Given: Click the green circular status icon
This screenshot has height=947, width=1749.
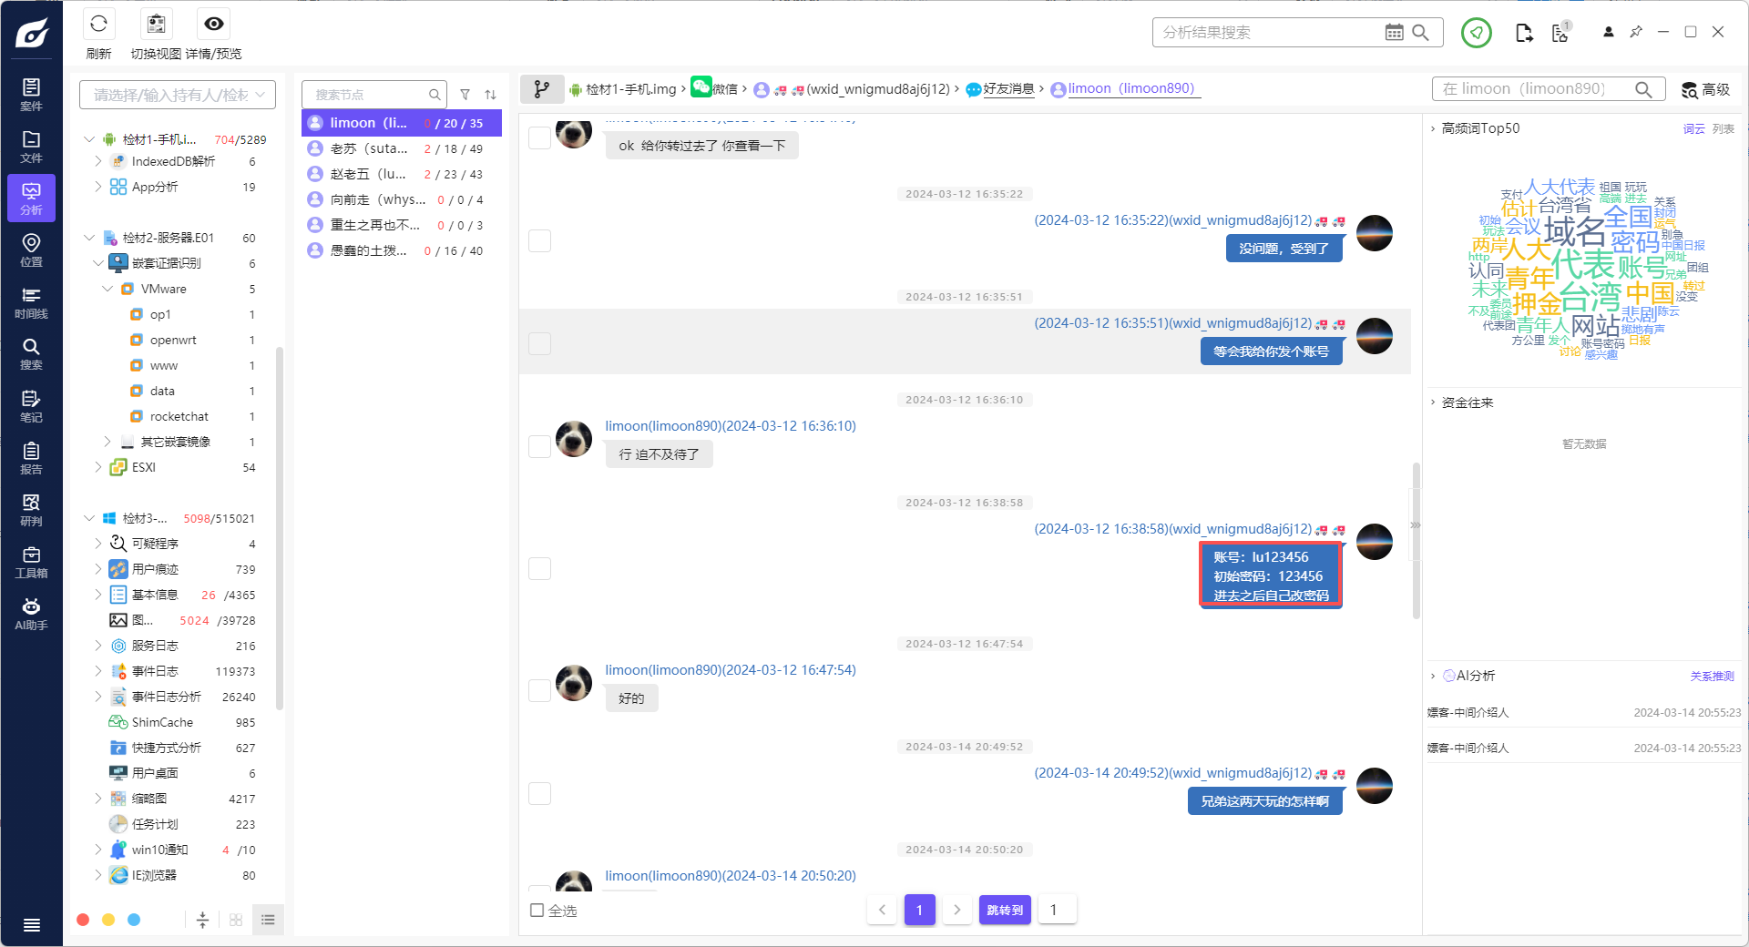Looking at the screenshot, I should click(1476, 33).
